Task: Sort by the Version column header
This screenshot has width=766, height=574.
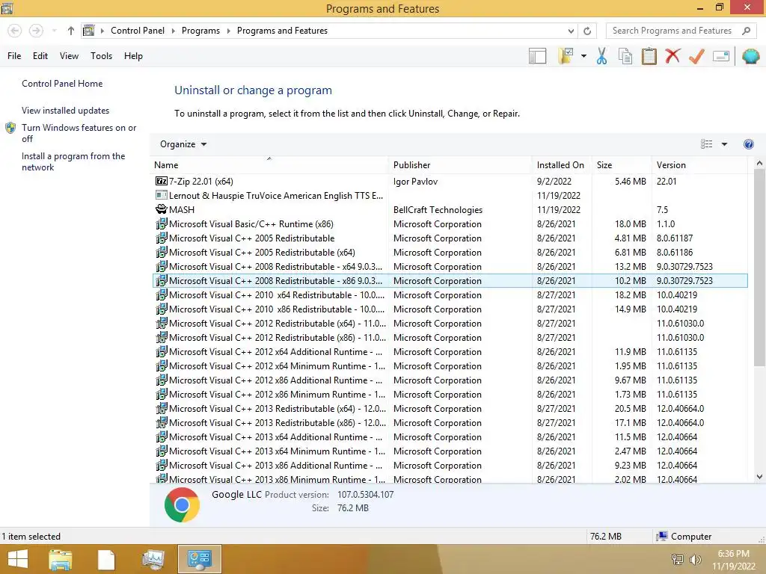Action: click(699, 165)
